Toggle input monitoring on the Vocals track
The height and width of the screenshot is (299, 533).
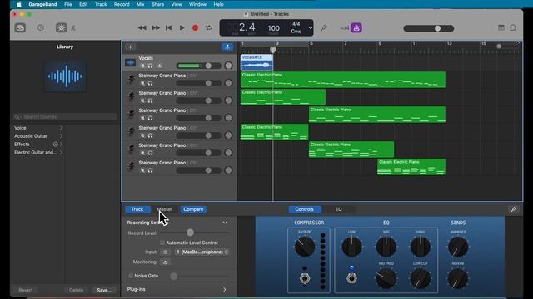(x=159, y=66)
